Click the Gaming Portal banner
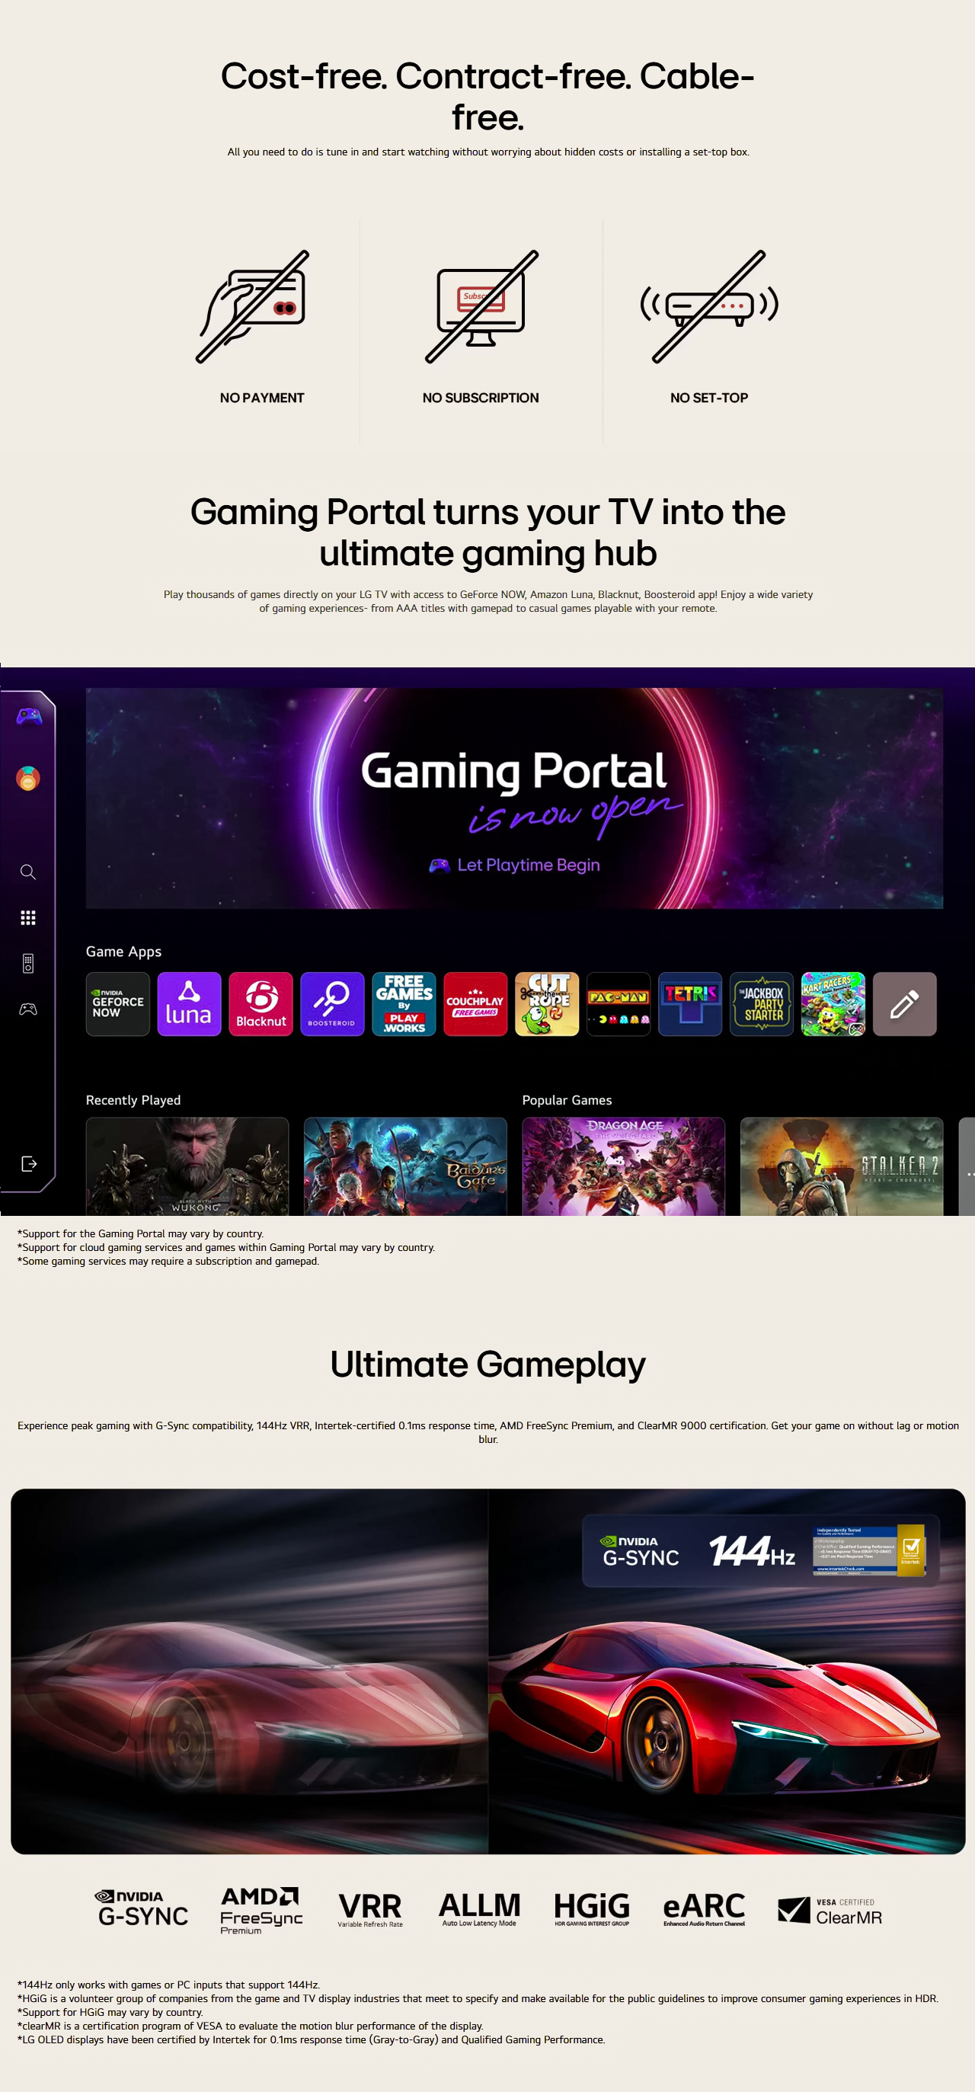Viewport: 975px width, 2092px height. (x=515, y=798)
